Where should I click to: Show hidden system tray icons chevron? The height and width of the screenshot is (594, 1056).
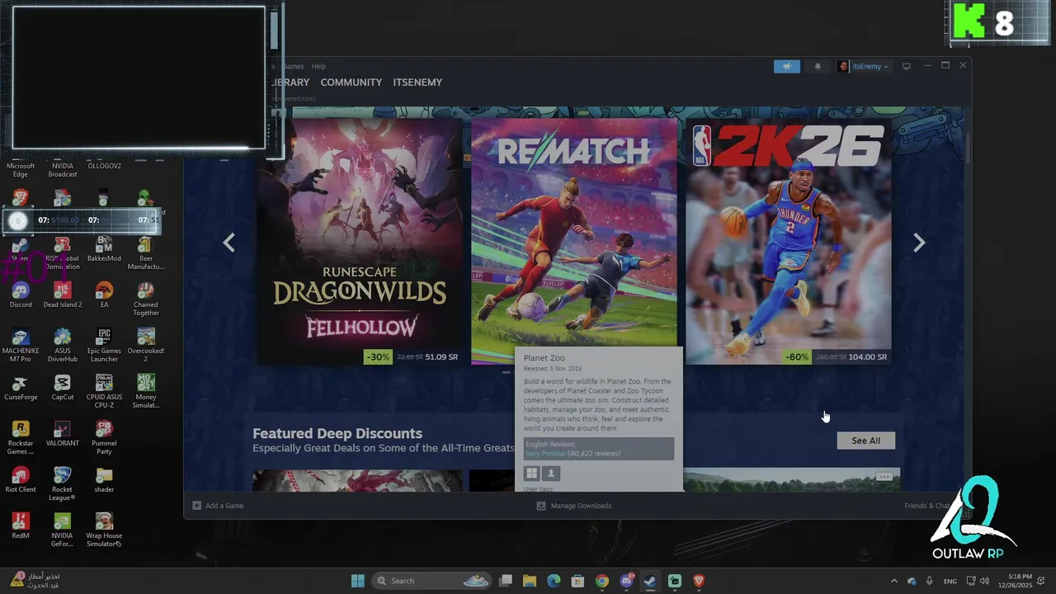coord(893,581)
